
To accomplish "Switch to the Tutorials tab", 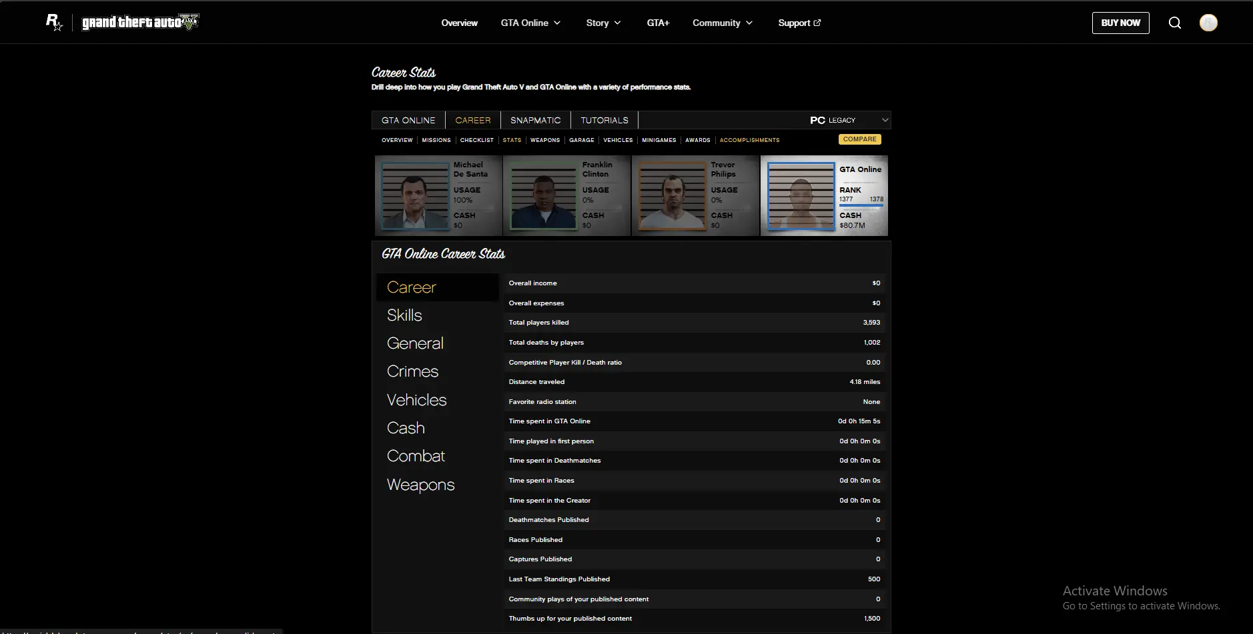I will [x=604, y=120].
